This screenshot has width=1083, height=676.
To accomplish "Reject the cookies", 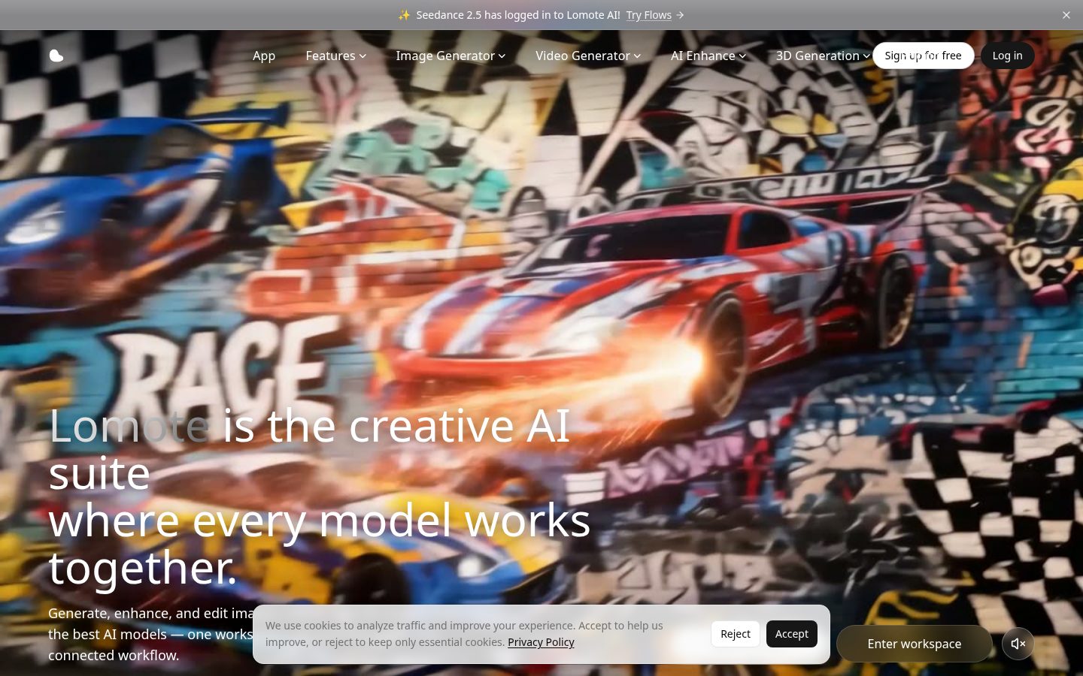I will (735, 634).
